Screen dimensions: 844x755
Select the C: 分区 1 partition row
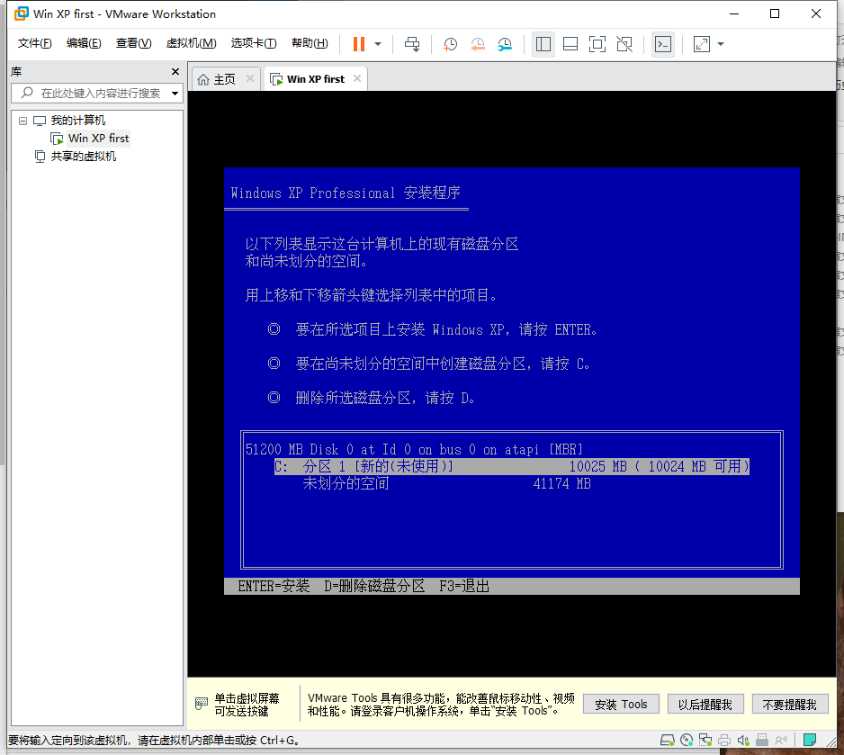coord(511,466)
